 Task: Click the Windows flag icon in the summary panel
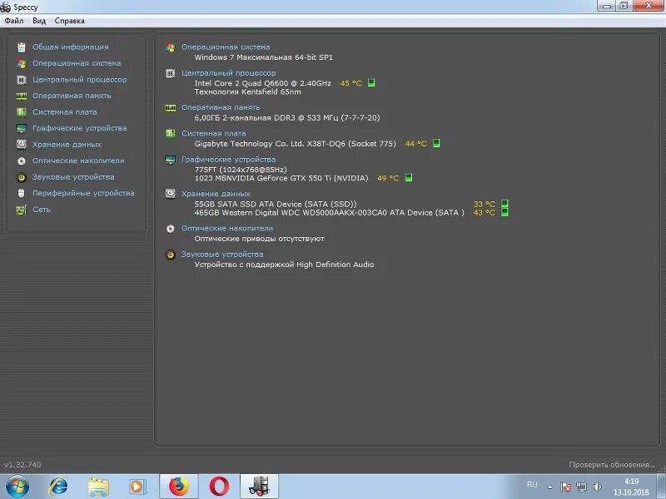click(171, 47)
